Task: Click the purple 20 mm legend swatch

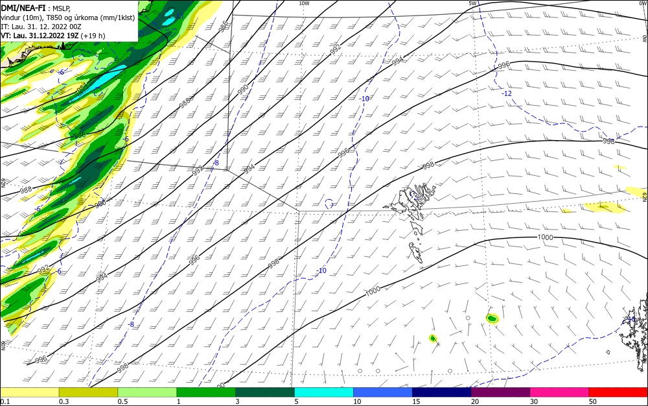Action: [x=500, y=392]
